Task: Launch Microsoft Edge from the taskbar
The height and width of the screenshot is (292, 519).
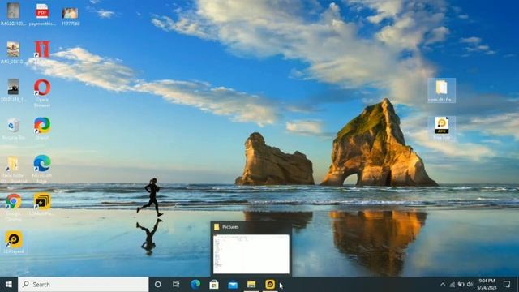Action: click(x=195, y=285)
